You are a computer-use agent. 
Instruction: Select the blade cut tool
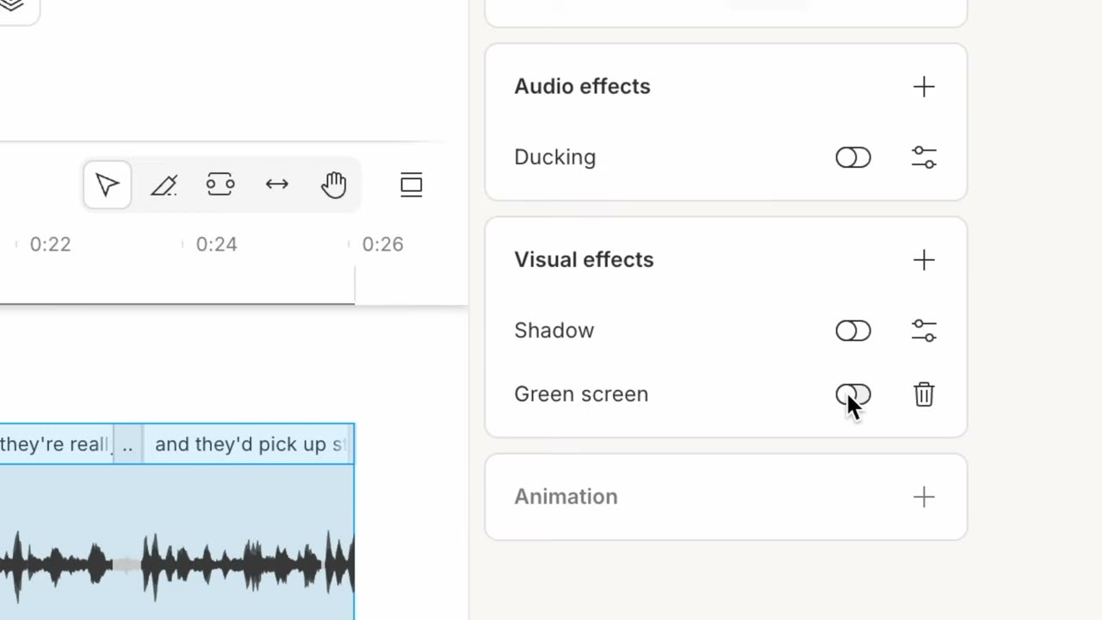tap(164, 185)
